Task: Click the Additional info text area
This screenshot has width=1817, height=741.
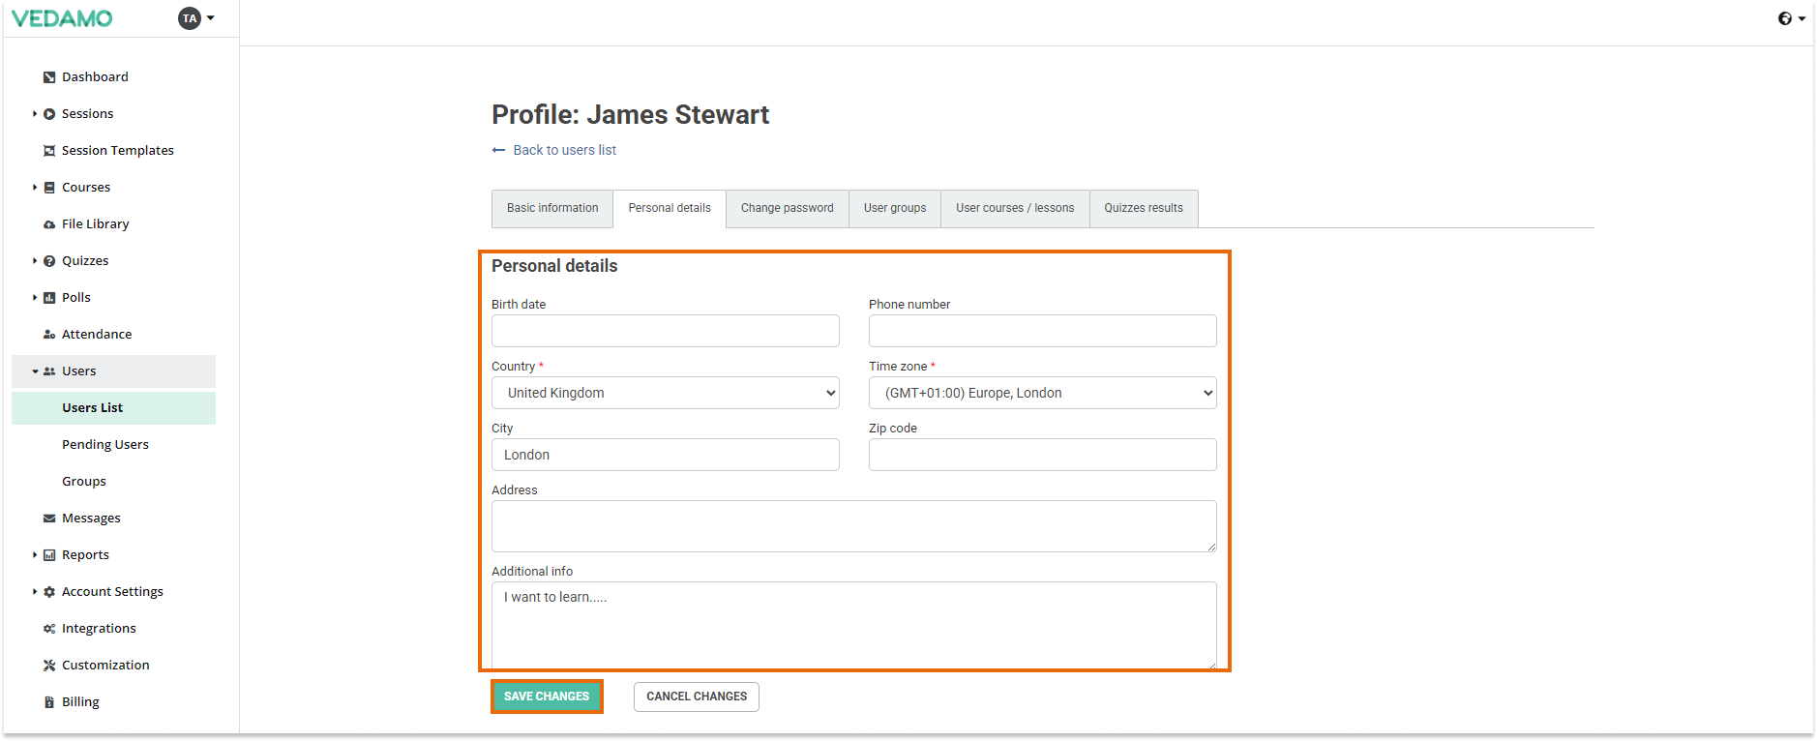Action: pyautogui.click(x=854, y=625)
